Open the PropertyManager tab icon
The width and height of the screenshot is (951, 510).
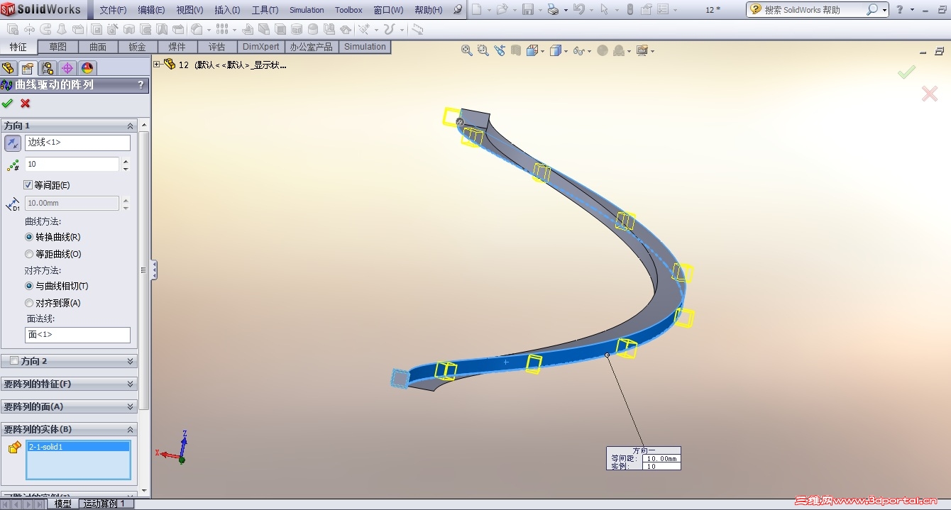point(28,68)
